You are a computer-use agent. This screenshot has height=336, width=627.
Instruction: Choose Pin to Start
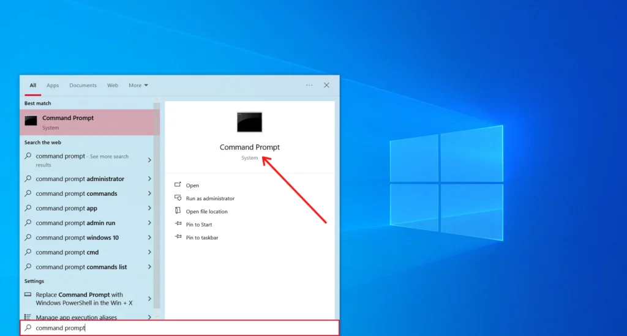[x=199, y=225]
